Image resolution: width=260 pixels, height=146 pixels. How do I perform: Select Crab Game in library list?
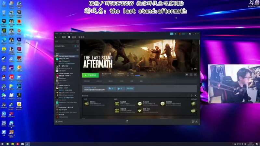click(62, 71)
